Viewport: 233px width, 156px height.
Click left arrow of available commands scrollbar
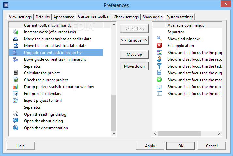click(155, 133)
